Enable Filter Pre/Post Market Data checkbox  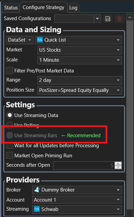click(10, 70)
